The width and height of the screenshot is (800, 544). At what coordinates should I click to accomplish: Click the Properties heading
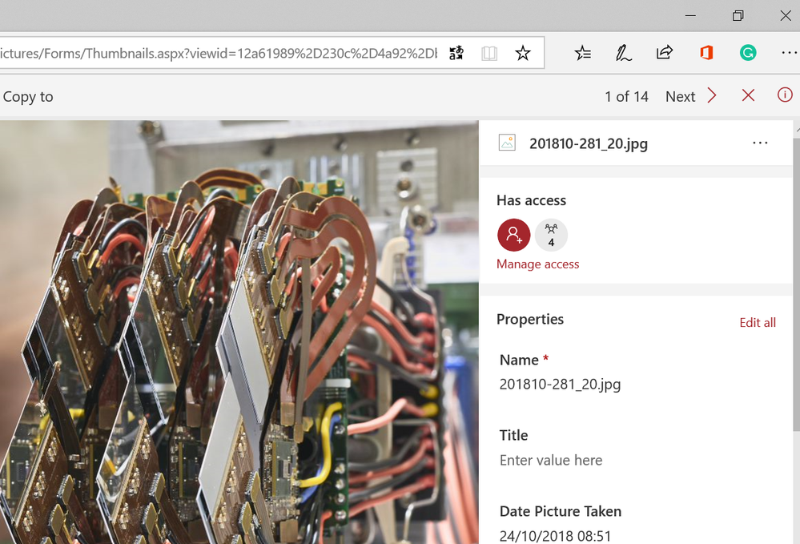[x=530, y=320]
